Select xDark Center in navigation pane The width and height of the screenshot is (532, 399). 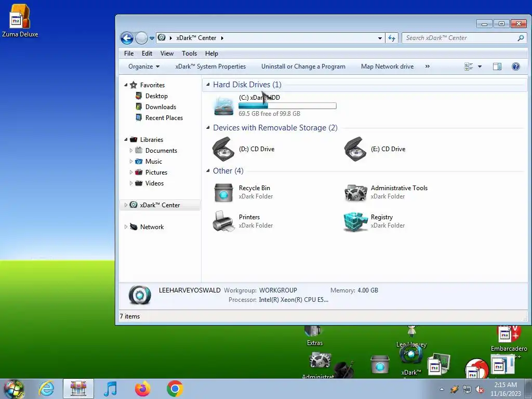pyautogui.click(x=160, y=205)
